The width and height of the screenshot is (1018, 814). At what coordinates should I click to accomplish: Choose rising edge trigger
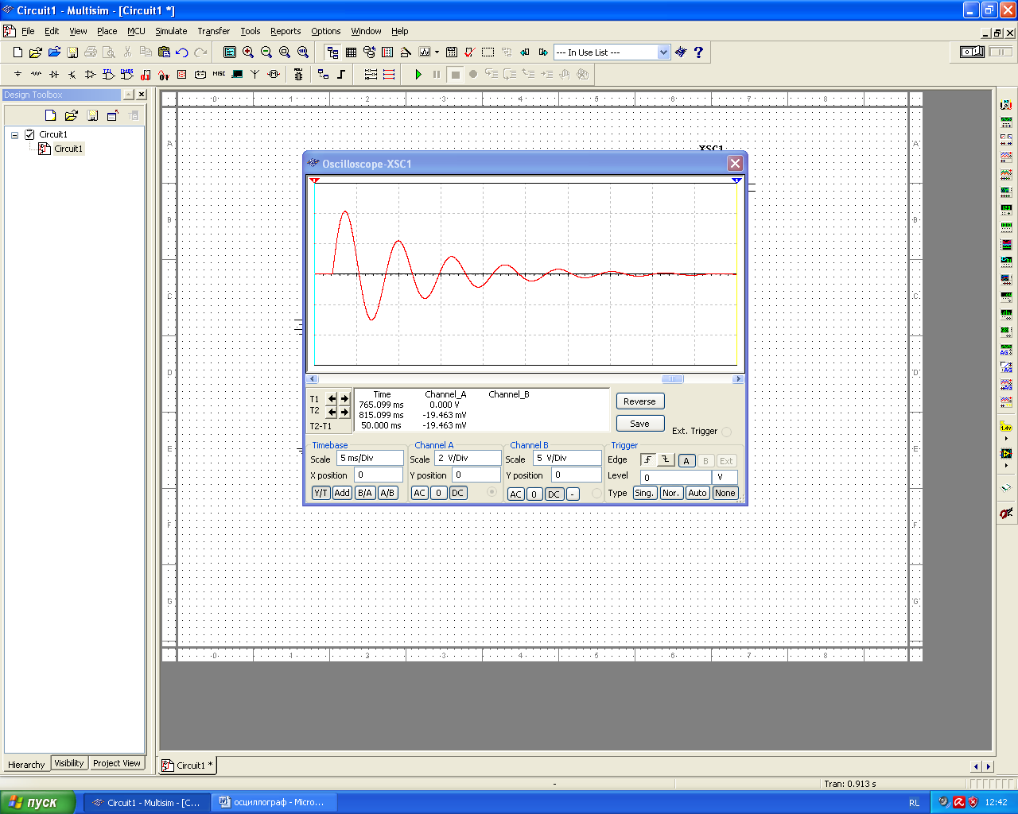tap(649, 460)
